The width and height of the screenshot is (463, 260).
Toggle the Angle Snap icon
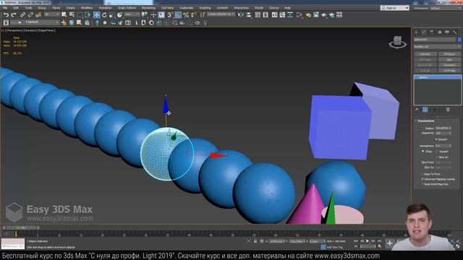click(x=178, y=14)
